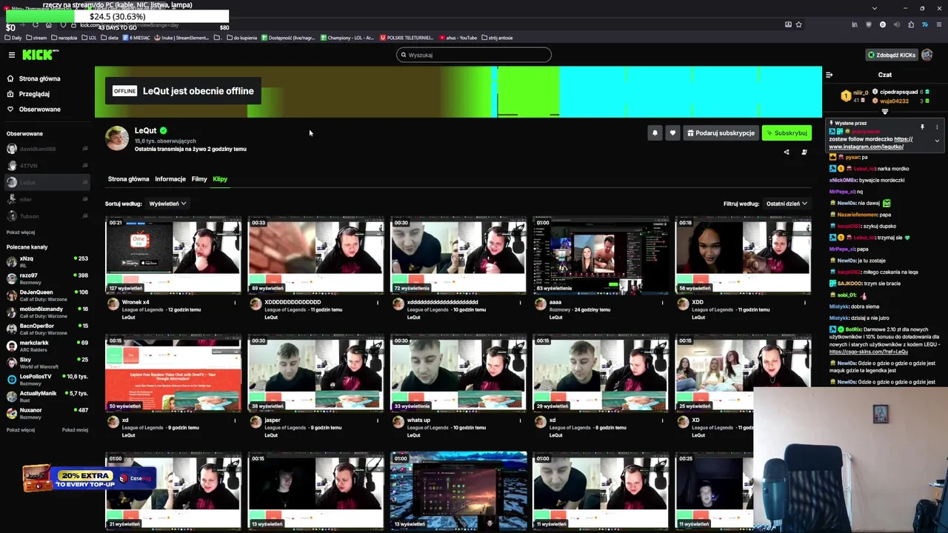Open options menu for aaaa clip

tap(662, 303)
